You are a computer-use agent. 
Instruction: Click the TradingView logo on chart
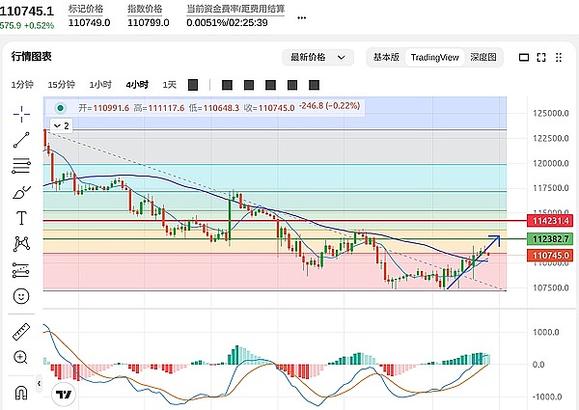pyautogui.click(x=65, y=394)
